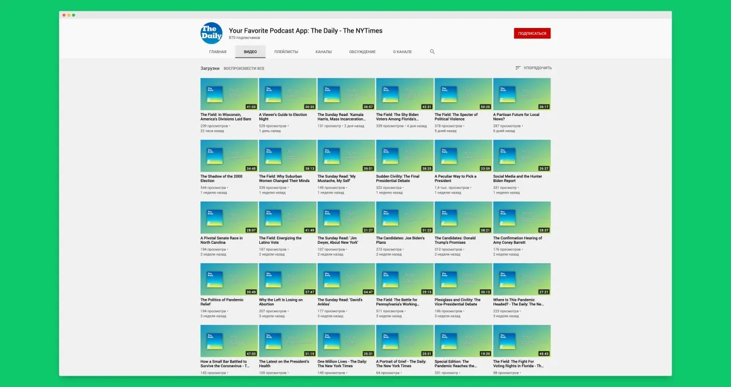Switch to the ПЛЕЙЛИСТЫ tab
The image size is (731, 387).
tap(286, 52)
